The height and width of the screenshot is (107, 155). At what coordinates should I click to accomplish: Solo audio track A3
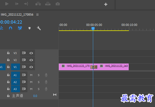tap(39, 89)
